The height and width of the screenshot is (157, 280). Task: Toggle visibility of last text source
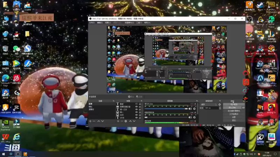tap(136, 118)
